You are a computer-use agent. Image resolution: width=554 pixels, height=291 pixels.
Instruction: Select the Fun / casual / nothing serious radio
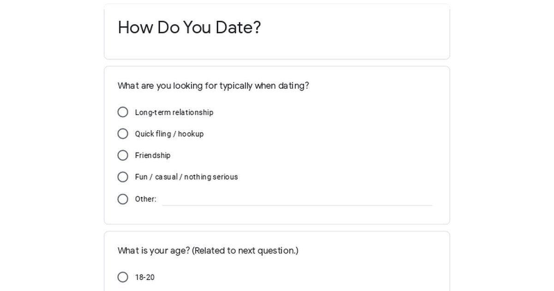click(x=123, y=177)
